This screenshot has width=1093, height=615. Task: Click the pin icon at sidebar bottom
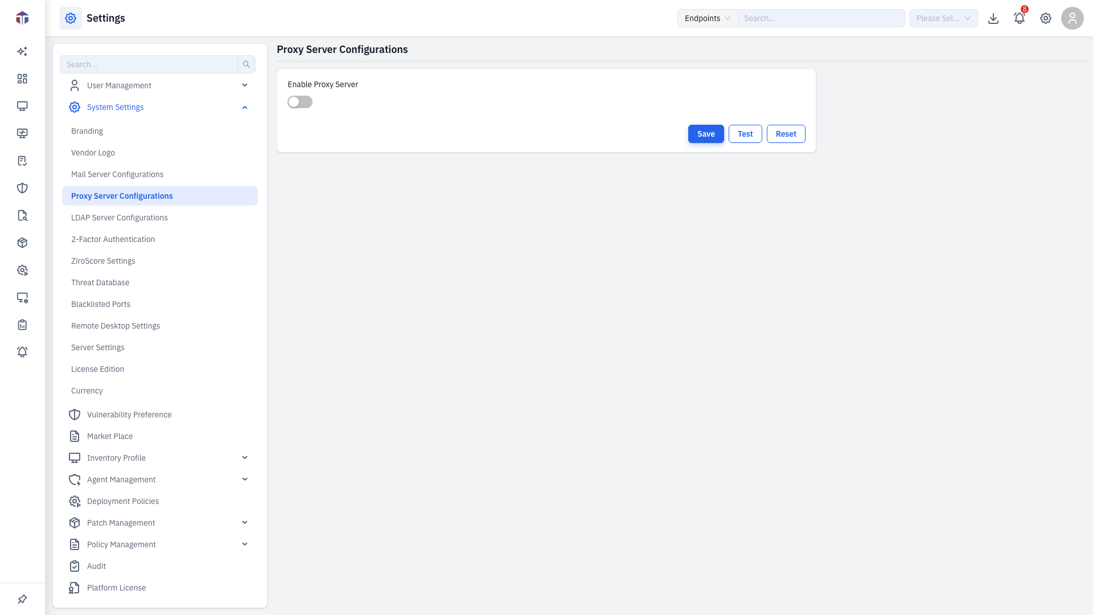tap(22, 599)
